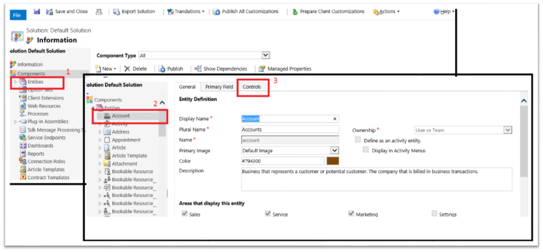Click the Save icon in toolbar
The image size is (543, 252).
(x=37, y=11)
